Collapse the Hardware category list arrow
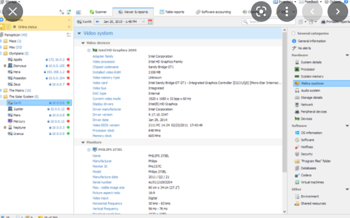The image size is (350, 218). click(347, 55)
